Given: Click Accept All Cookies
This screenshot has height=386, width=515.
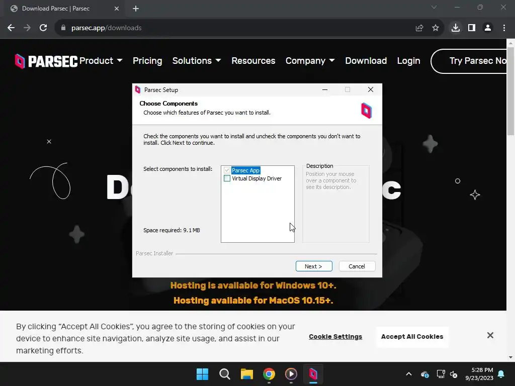Looking at the screenshot, I should [x=412, y=336].
